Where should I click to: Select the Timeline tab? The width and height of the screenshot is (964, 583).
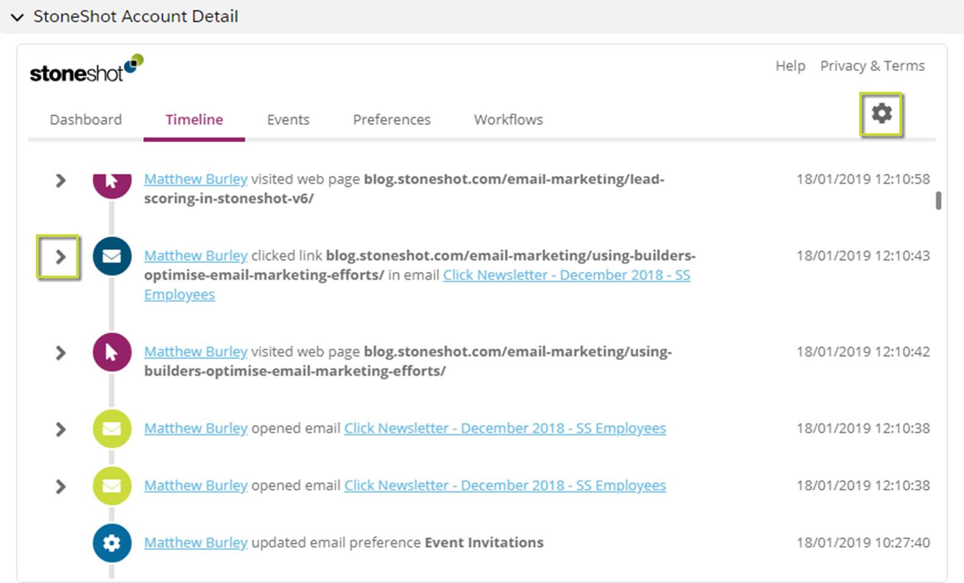click(194, 119)
